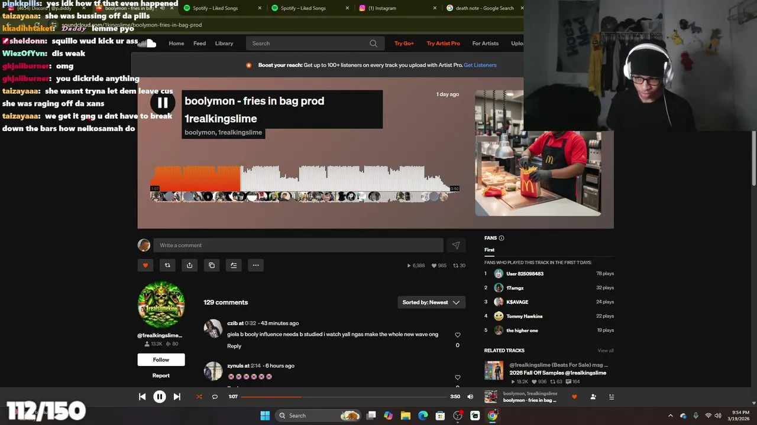Reply to czib's comment

234,346
